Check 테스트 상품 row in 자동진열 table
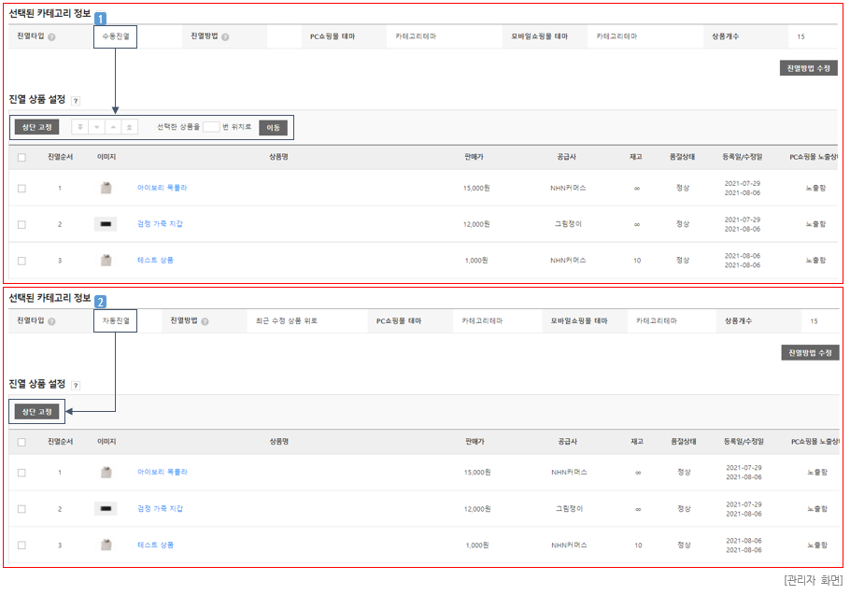Viewport: 850px width, 595px height. [x=21, y=545]
